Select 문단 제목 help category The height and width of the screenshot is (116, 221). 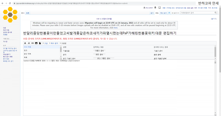coord(42,54)
